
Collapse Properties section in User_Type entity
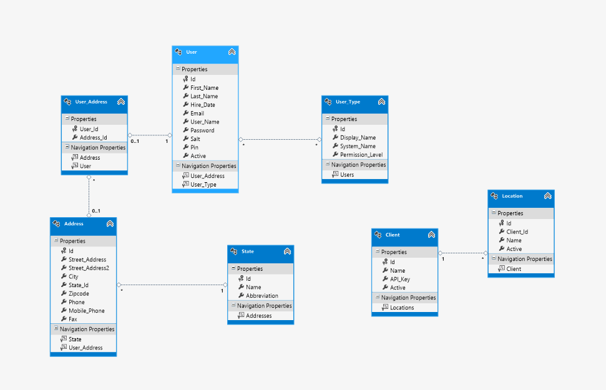point(328,119)
